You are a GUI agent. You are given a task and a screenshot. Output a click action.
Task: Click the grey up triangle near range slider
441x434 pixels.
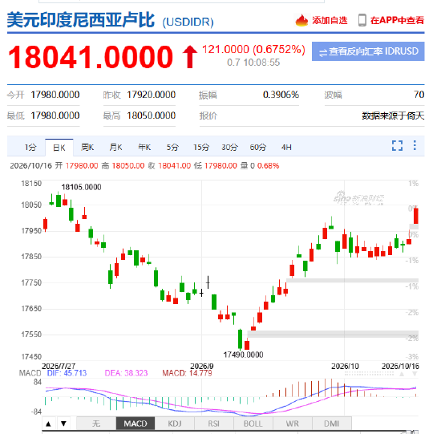click(x=402, y=374)
